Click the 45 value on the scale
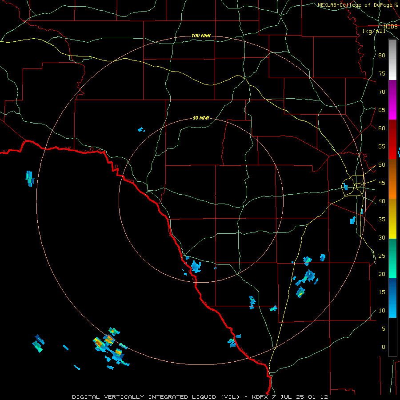Viewport: 400px width, 400px height. 382,183
